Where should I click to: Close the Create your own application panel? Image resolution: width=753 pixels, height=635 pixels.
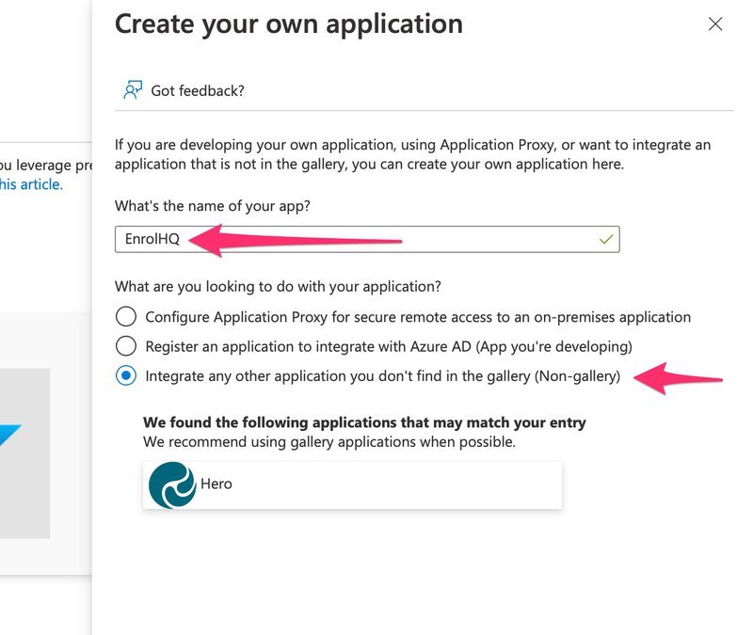pos(716,24)
